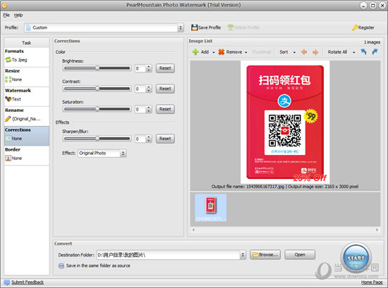Adjust the Brightness value stepper

click(x=148, y=68)
